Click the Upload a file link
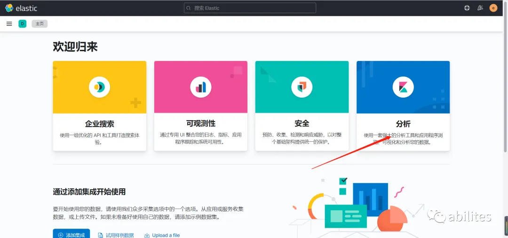The height and width of the screenshot is (238, 508). click(x=162, y=235)
